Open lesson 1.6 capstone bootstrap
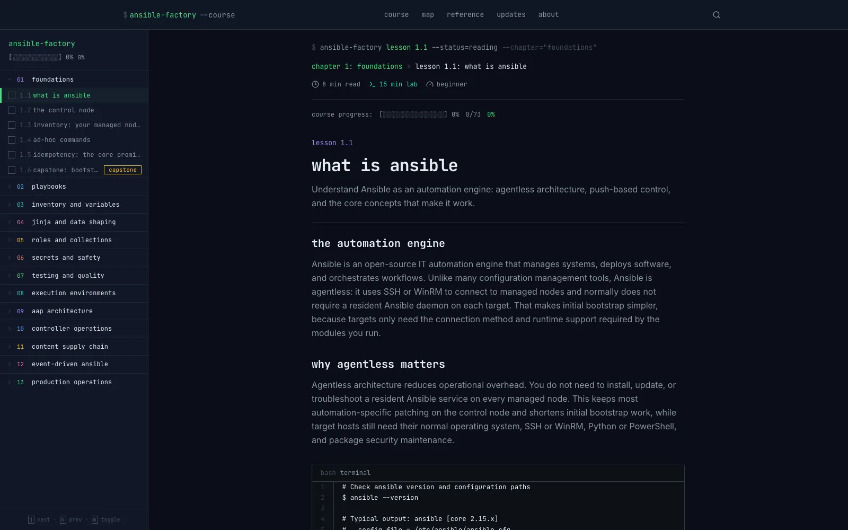 (x=74, y=170)
